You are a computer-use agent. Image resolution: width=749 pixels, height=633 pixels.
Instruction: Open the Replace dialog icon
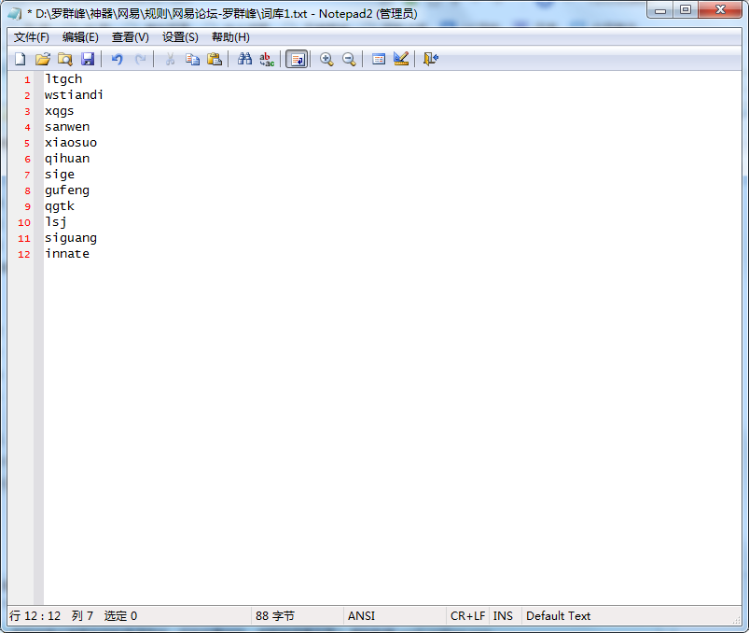[x=267, y=59]
